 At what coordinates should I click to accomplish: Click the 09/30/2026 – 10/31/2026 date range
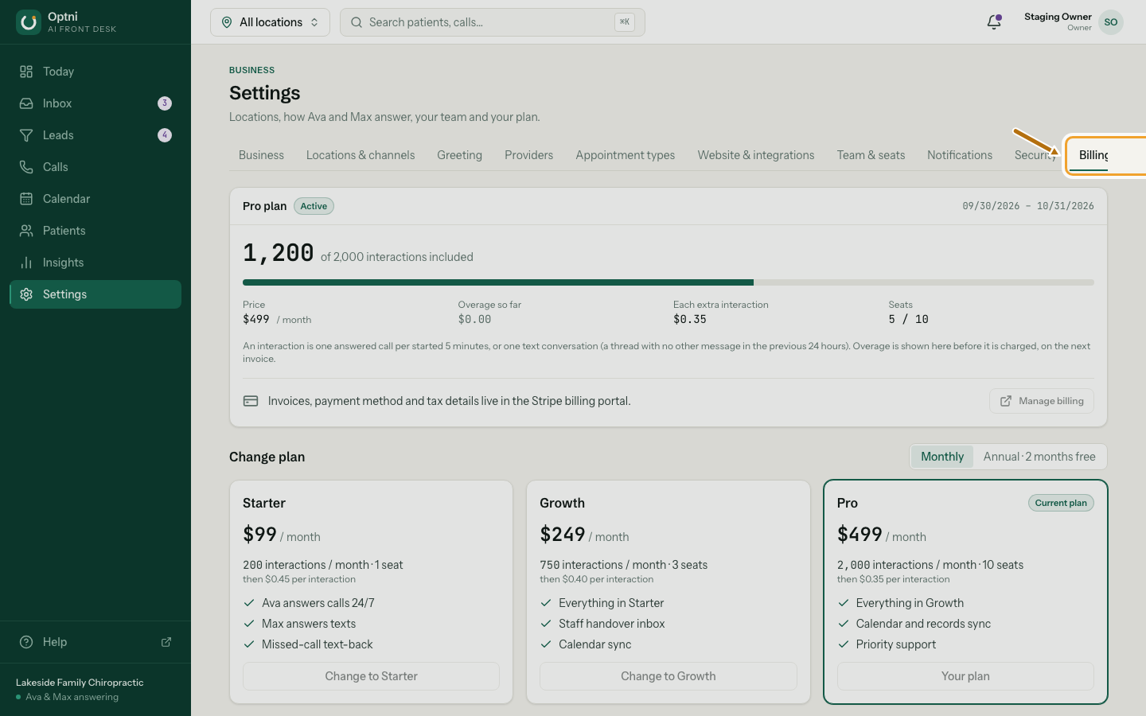click(1028, 206)
